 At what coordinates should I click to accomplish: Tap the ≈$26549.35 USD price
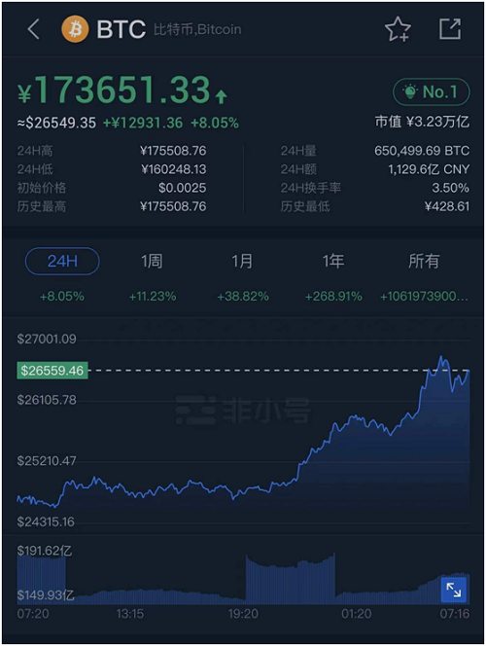tap(56, 123)
